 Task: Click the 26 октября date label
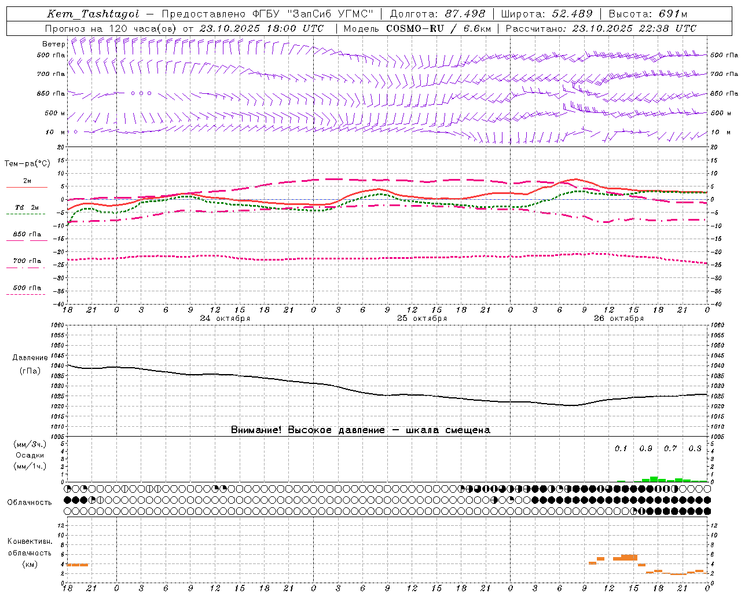[x=619, y=319]
